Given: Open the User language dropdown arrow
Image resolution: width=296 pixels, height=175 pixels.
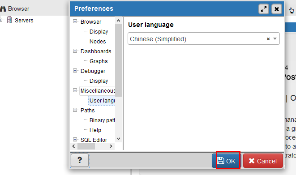Looking at the screenshot, I should [275, 38].
